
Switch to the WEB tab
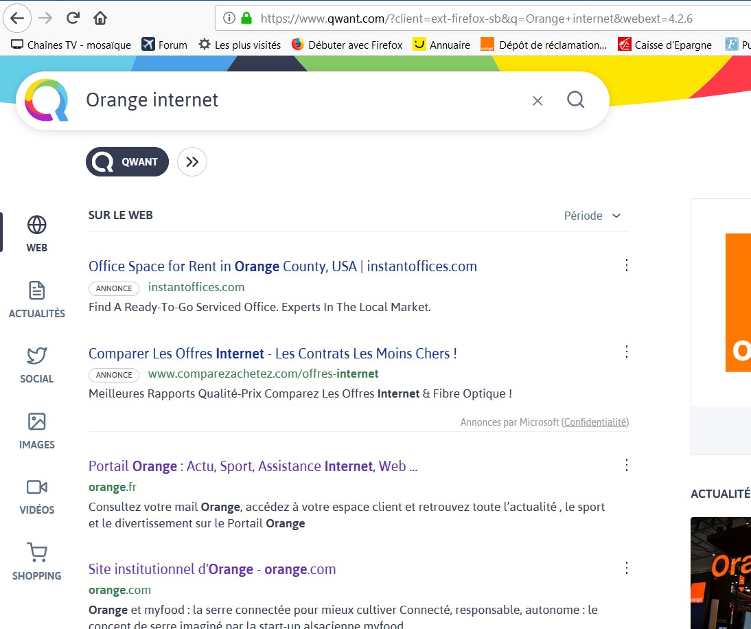click(37, 233)
